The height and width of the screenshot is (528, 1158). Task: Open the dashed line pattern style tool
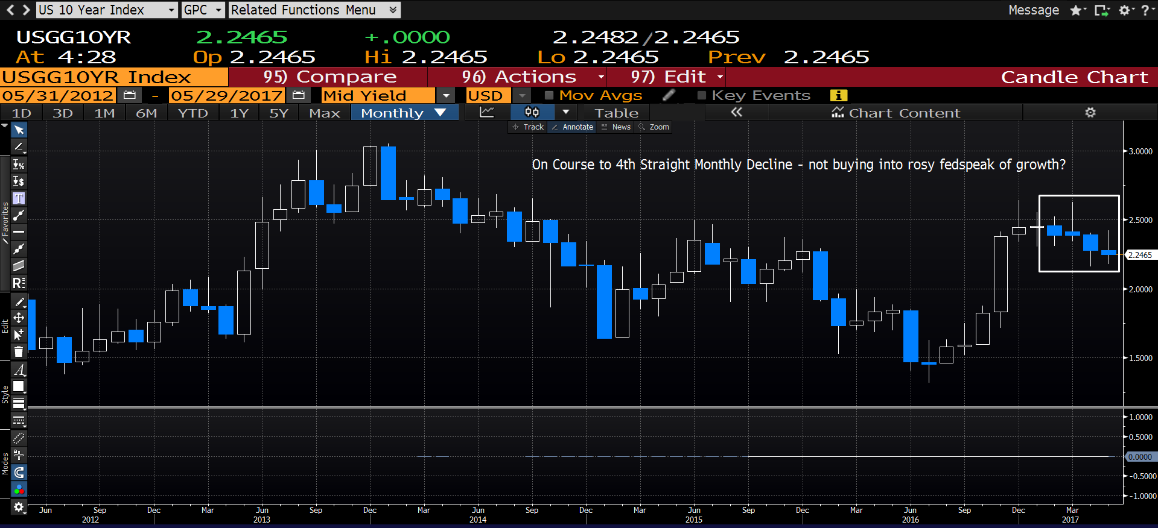[x=19, y=420]
